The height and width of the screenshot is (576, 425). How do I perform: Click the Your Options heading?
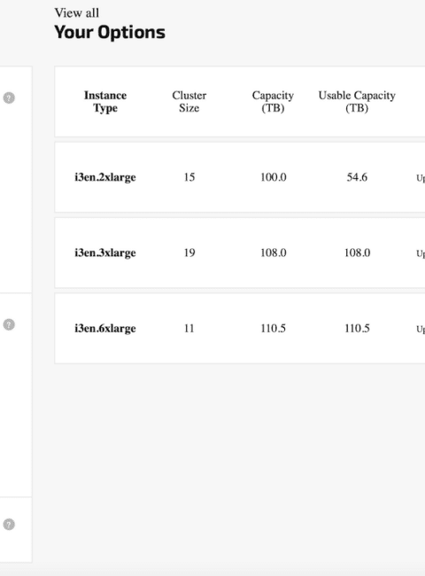(x=110, y=32)
